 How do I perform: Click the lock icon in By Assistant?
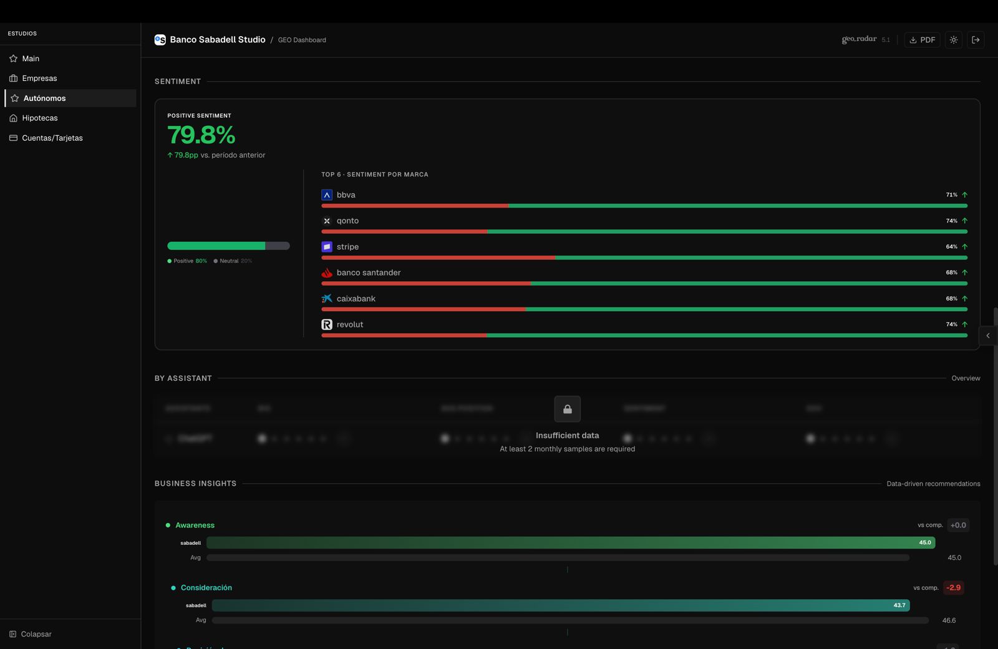coord(567,409)
